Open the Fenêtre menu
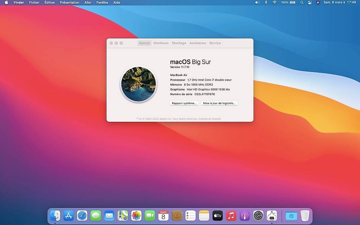This screenshot has width=360, height=225. pos(102,2)
